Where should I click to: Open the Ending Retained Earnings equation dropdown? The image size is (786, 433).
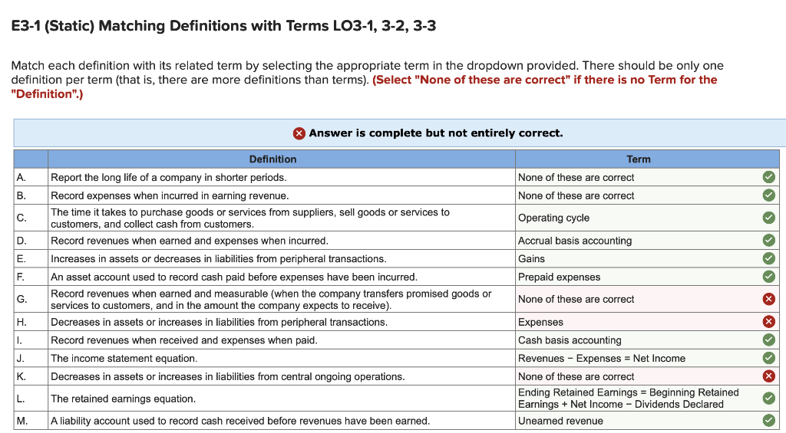646,398
